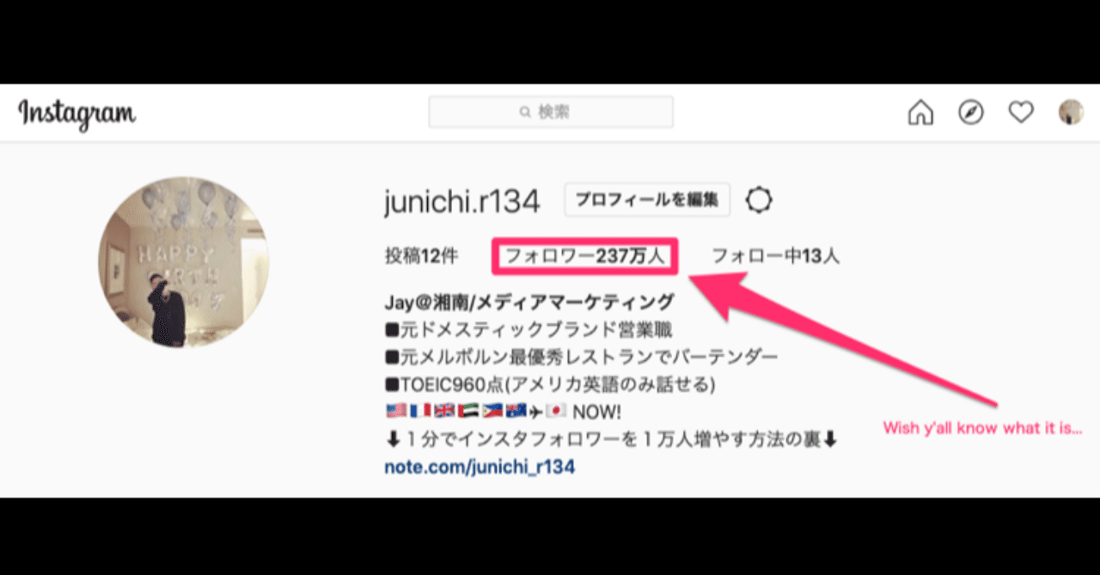The width and height of the screenshot is (1100, 575).
Task: Open the フォロー中13人 following list
Action: (x=776, y=256)
